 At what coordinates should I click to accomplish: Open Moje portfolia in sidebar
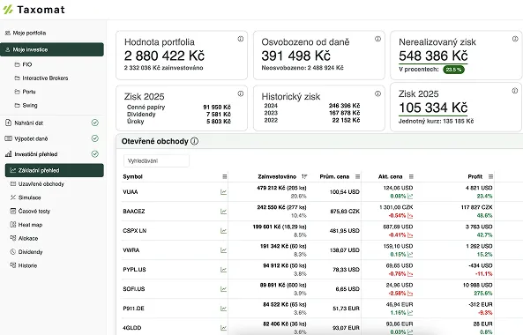[x=26, y=33]
